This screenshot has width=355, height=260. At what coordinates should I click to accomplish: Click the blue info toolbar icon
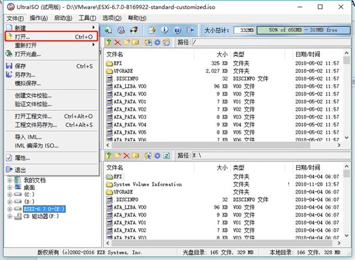165,30
